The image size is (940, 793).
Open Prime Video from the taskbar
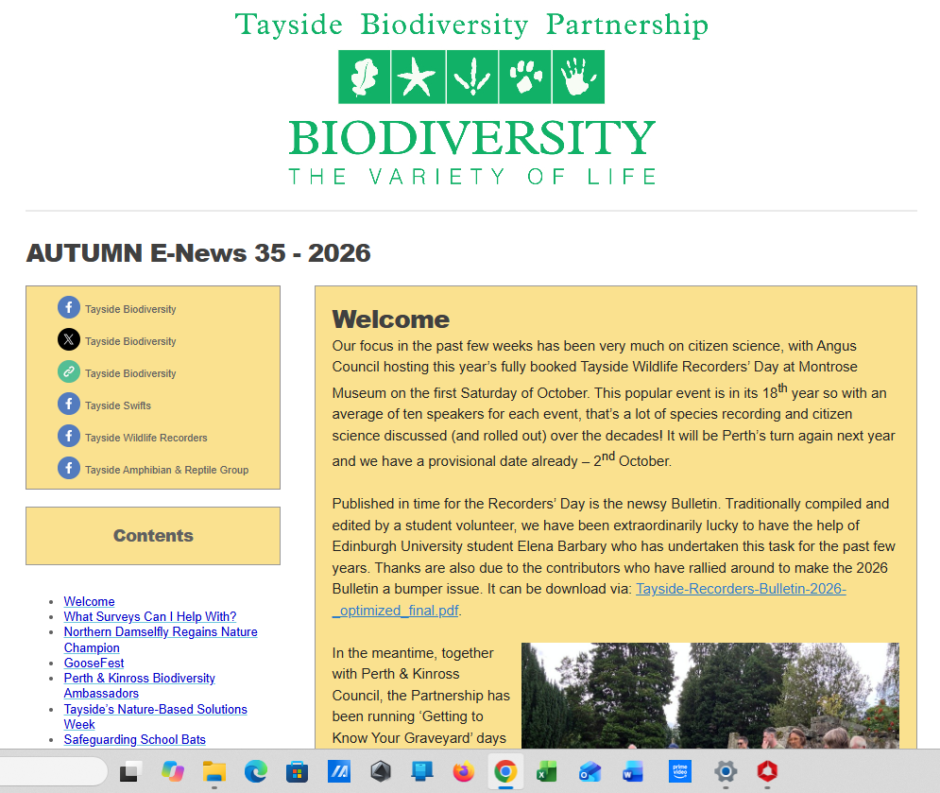[680, 772]
